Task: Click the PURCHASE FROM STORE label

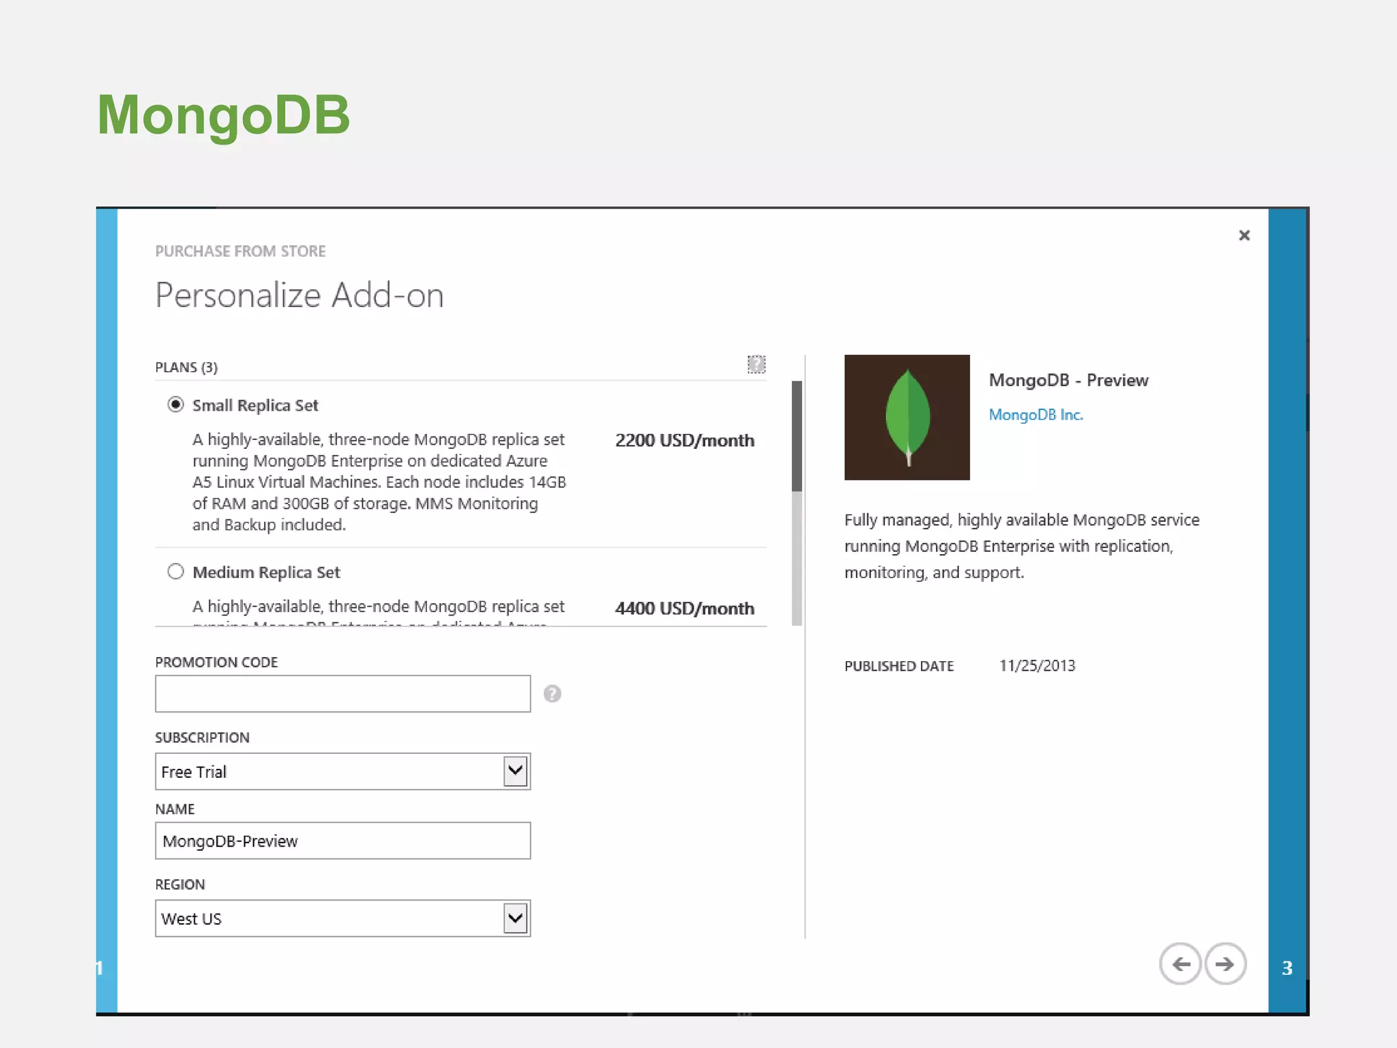Action: click(x=240, y=251)
